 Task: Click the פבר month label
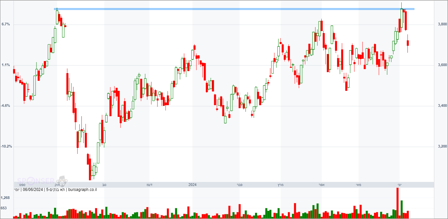pos(240,185)
